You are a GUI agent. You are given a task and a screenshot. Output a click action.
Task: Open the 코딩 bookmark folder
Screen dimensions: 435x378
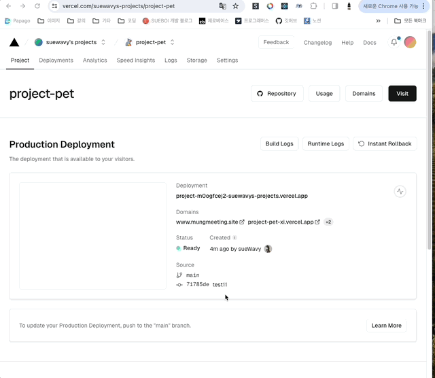[127, 21]
